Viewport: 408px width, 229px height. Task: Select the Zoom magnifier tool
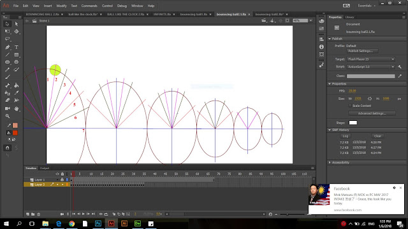[x=7, y=116]
